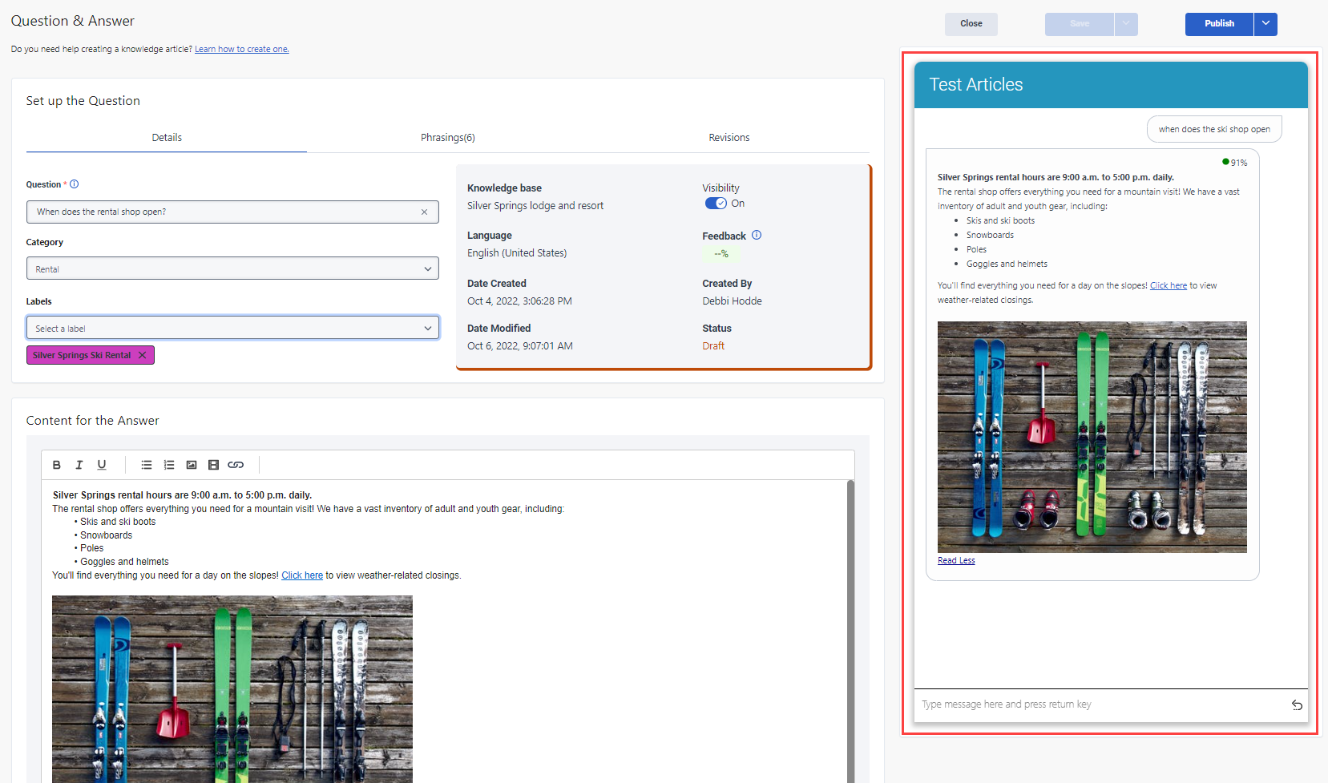Turn off the Visibility toggle
The height and width of the screenshot is (783, 1328).
(x=716, y=203)
